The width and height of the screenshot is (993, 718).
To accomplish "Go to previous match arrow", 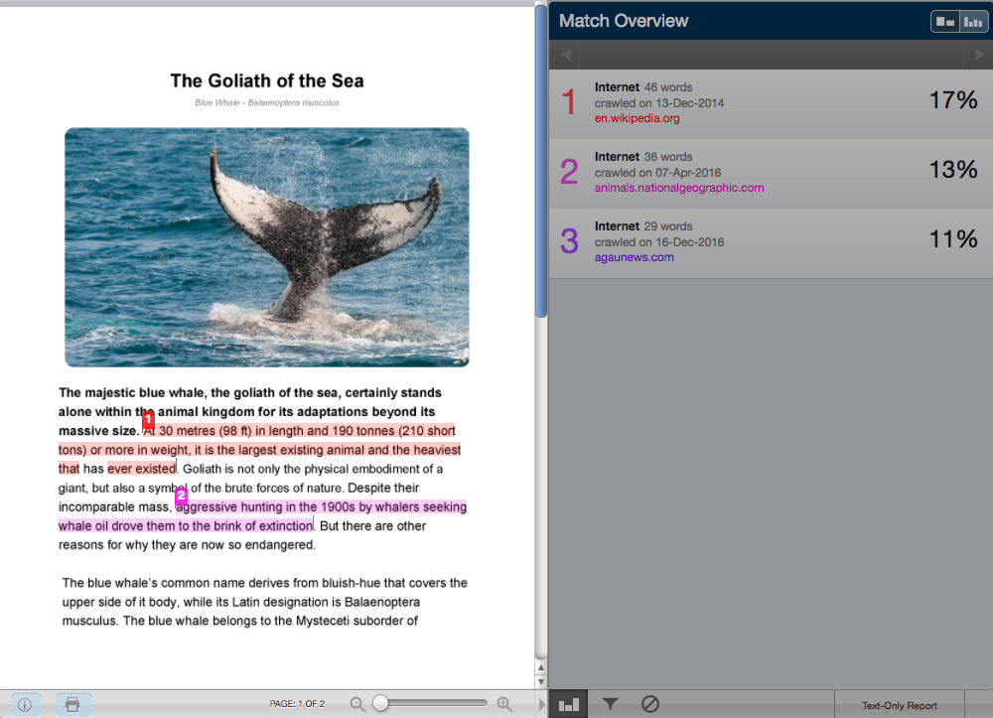I will [x=566, y=55].
